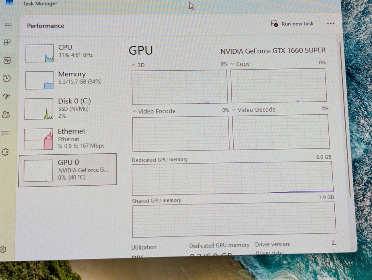Click the Shared GPU memory graph
372x280 pixels.
234,219
